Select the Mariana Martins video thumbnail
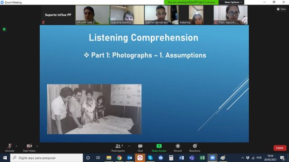Viewport: 289px width, 162px height. click(127, 15)
